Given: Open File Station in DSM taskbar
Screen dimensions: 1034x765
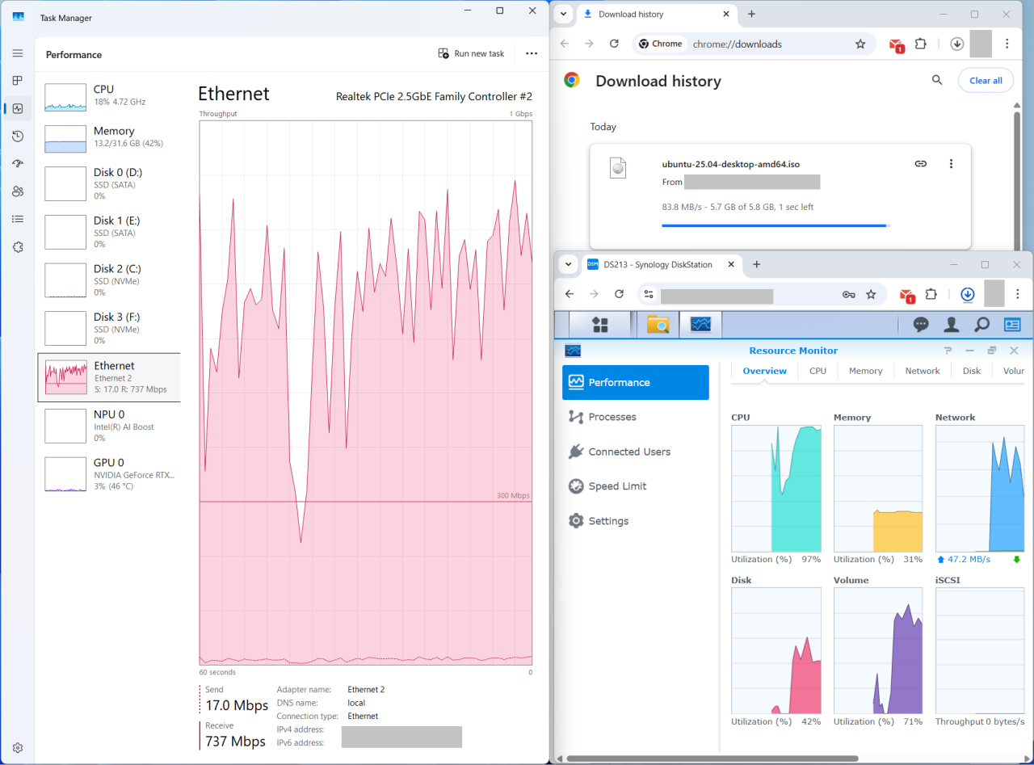Looking at the screenshot, I should pos(658,325).
